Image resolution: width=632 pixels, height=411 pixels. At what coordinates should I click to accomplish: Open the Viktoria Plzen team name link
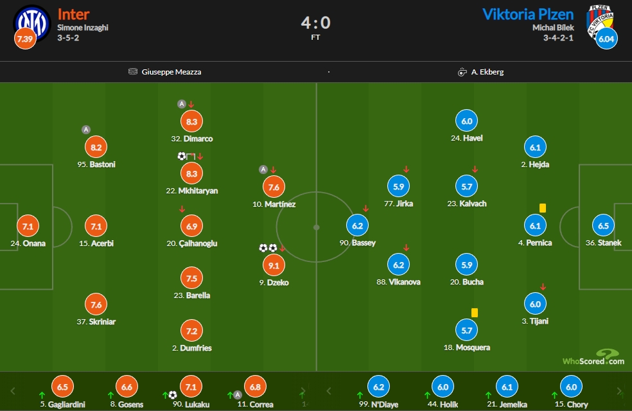point(528,15)
